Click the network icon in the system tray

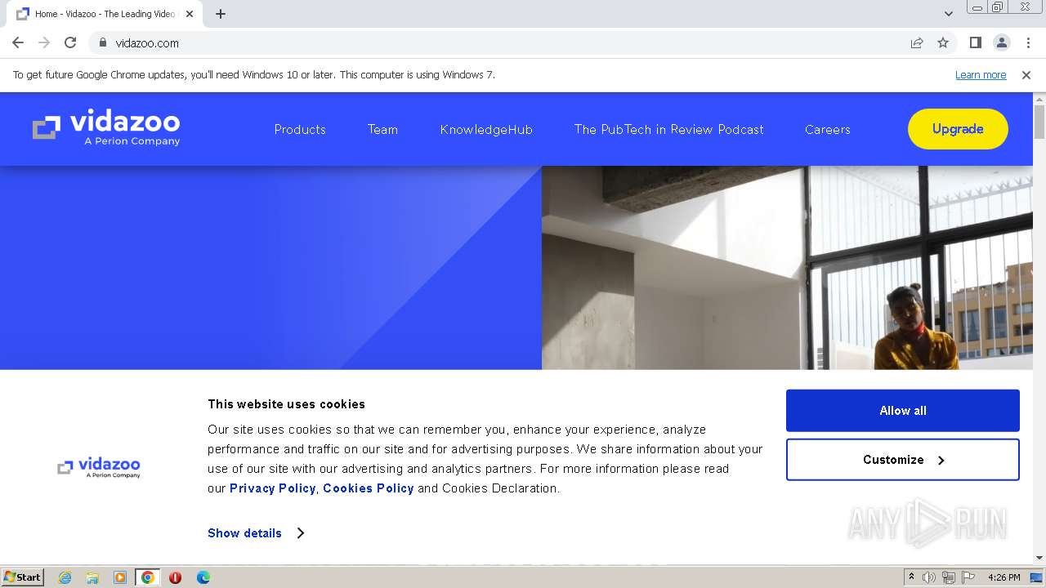tap(949, 577)
